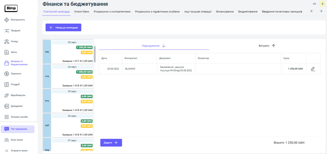327x154 pixels.
Task: Switch language using the UA selector
Action: [314, 4]
